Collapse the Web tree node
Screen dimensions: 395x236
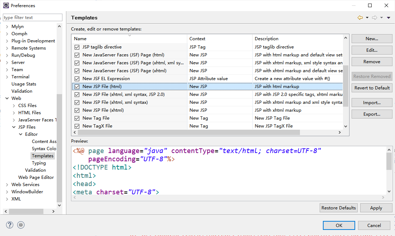point(7,98)
